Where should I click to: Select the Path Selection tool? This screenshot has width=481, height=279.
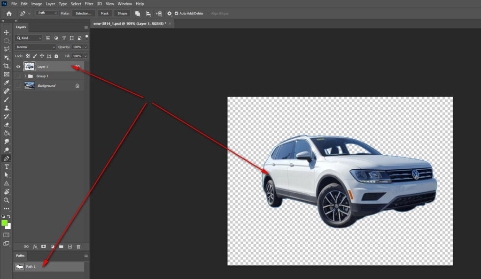pyautogui.click(x=6, y=175)
